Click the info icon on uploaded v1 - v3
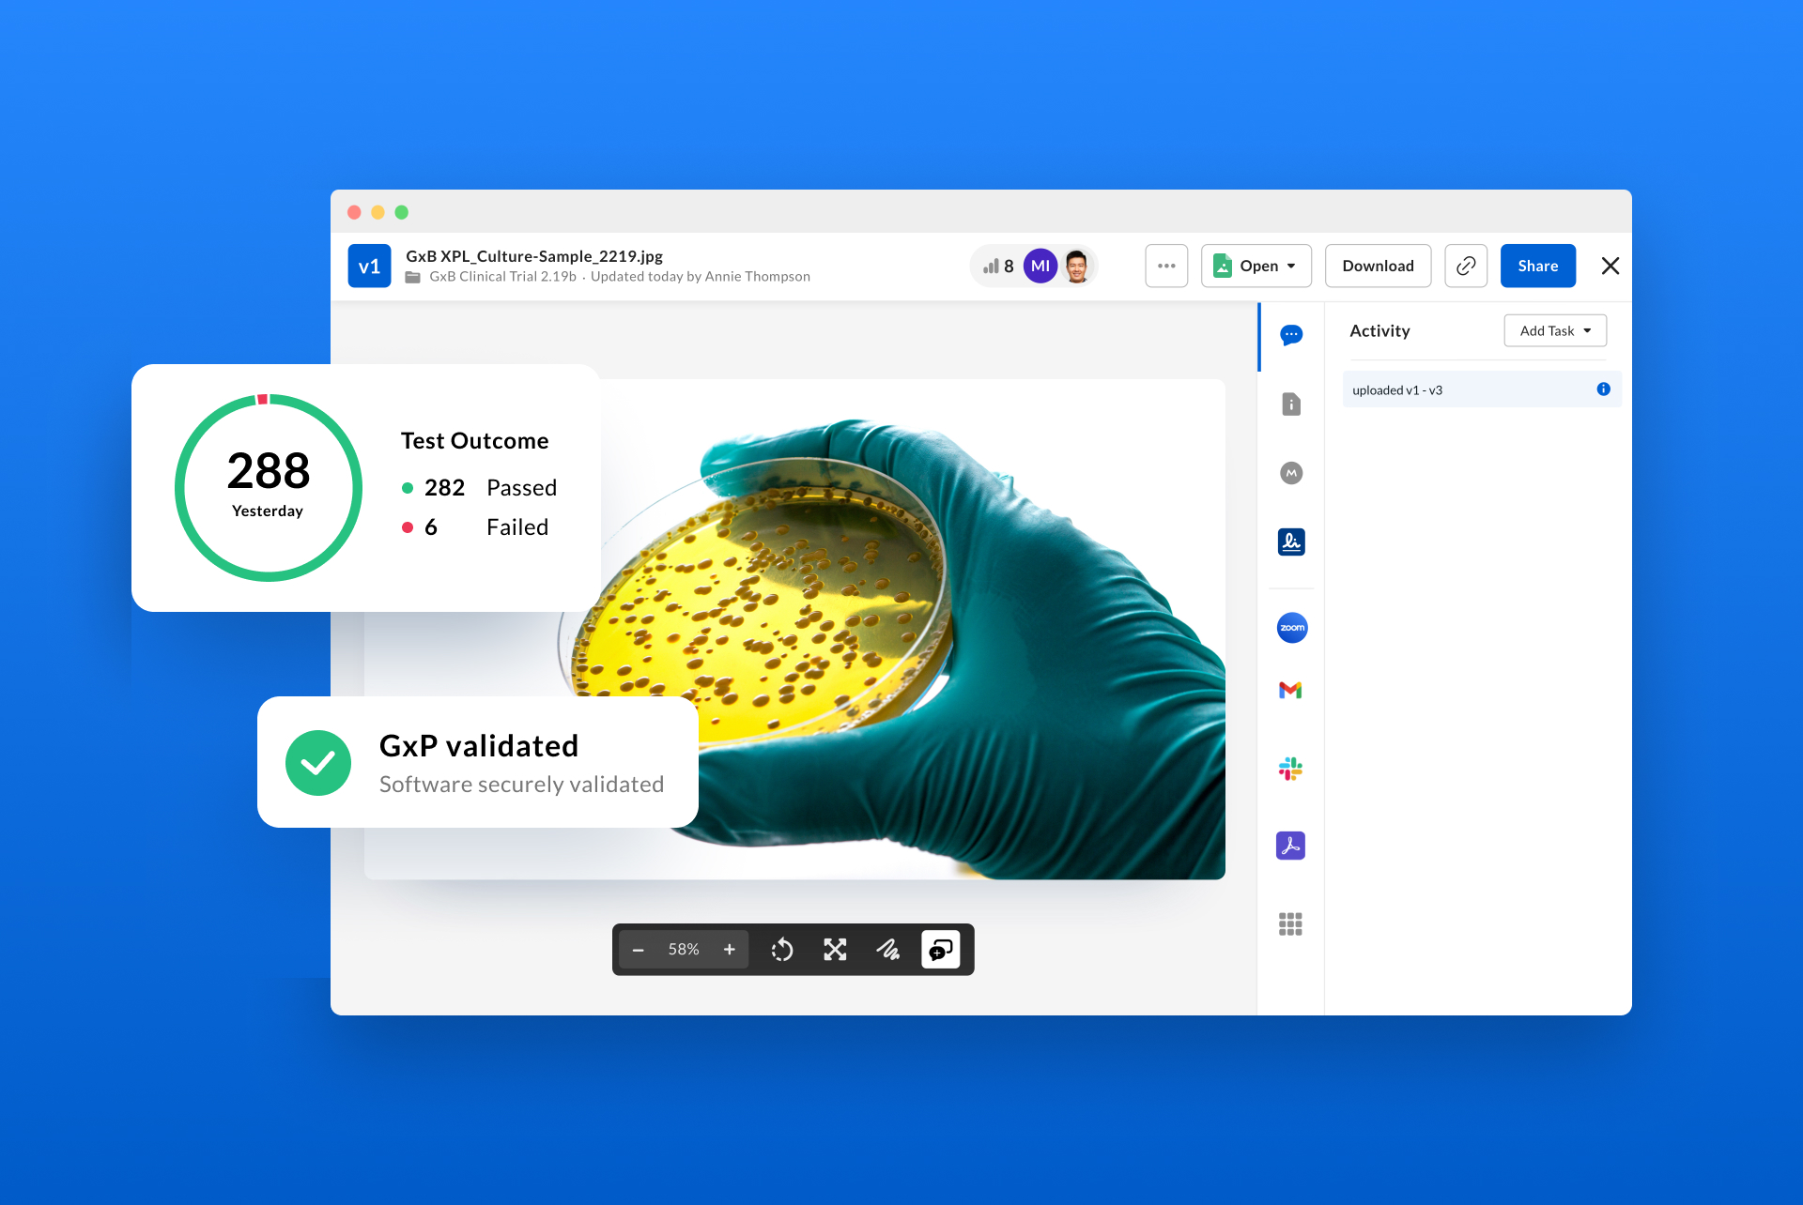The height and width of the screenshot is (1205, 1803). pyautogui.click(x=1604, y=389)
